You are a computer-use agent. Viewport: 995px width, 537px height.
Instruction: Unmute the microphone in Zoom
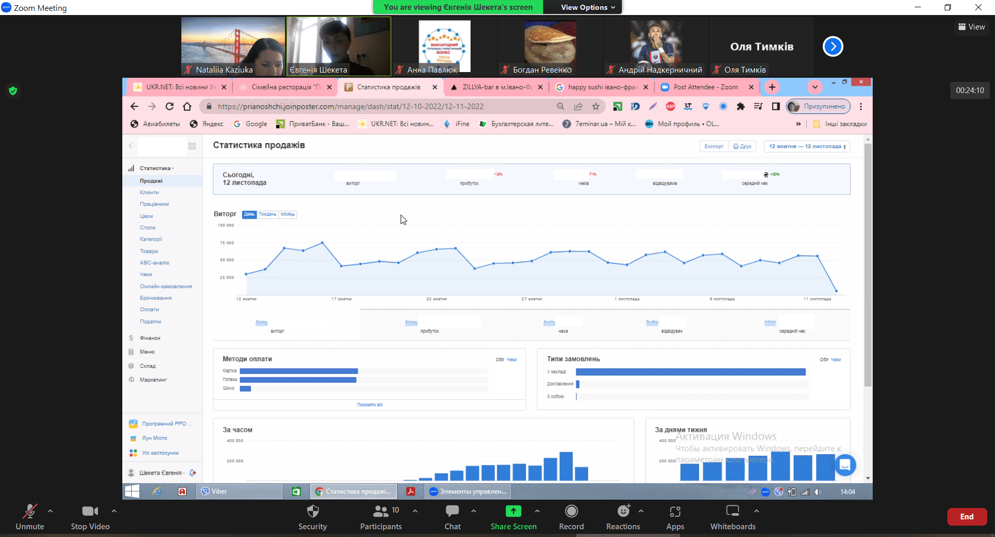[x=30, y=517]
